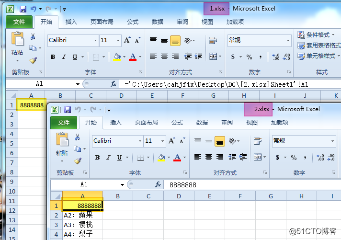The width and height of the screenshot is (341, 240).
Task: Open 文件 tab in 1.xlsx window
Action: pos(19,22)
